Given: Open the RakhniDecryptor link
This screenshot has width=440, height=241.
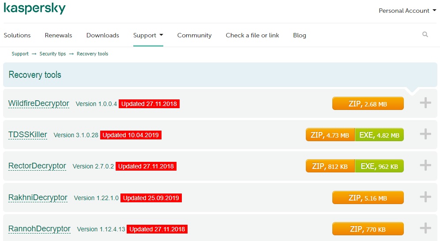Looking at the screenshot, I should tap(38, 197).
